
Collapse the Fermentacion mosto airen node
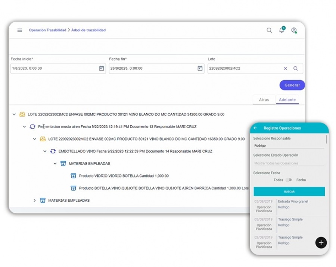pos(24,127)
